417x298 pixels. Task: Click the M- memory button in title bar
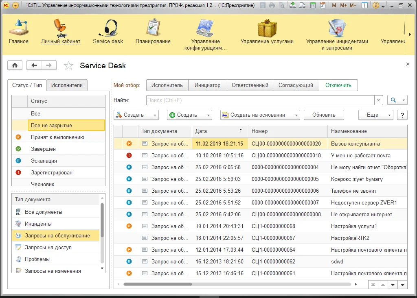coord(353,5)
